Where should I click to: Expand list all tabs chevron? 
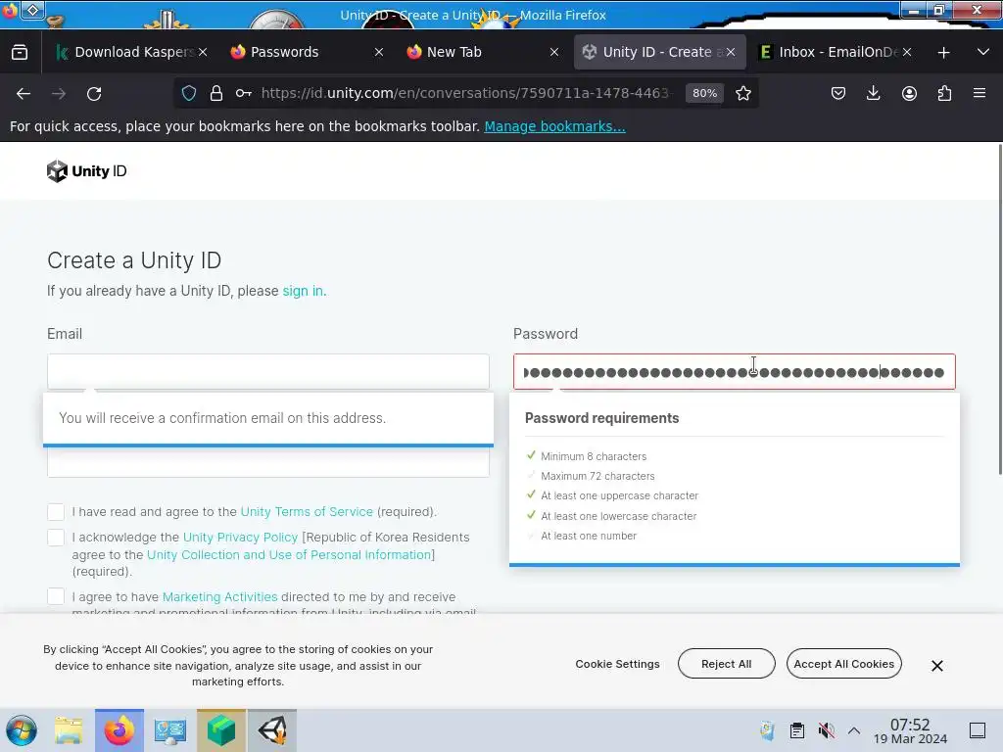point(983,52)
